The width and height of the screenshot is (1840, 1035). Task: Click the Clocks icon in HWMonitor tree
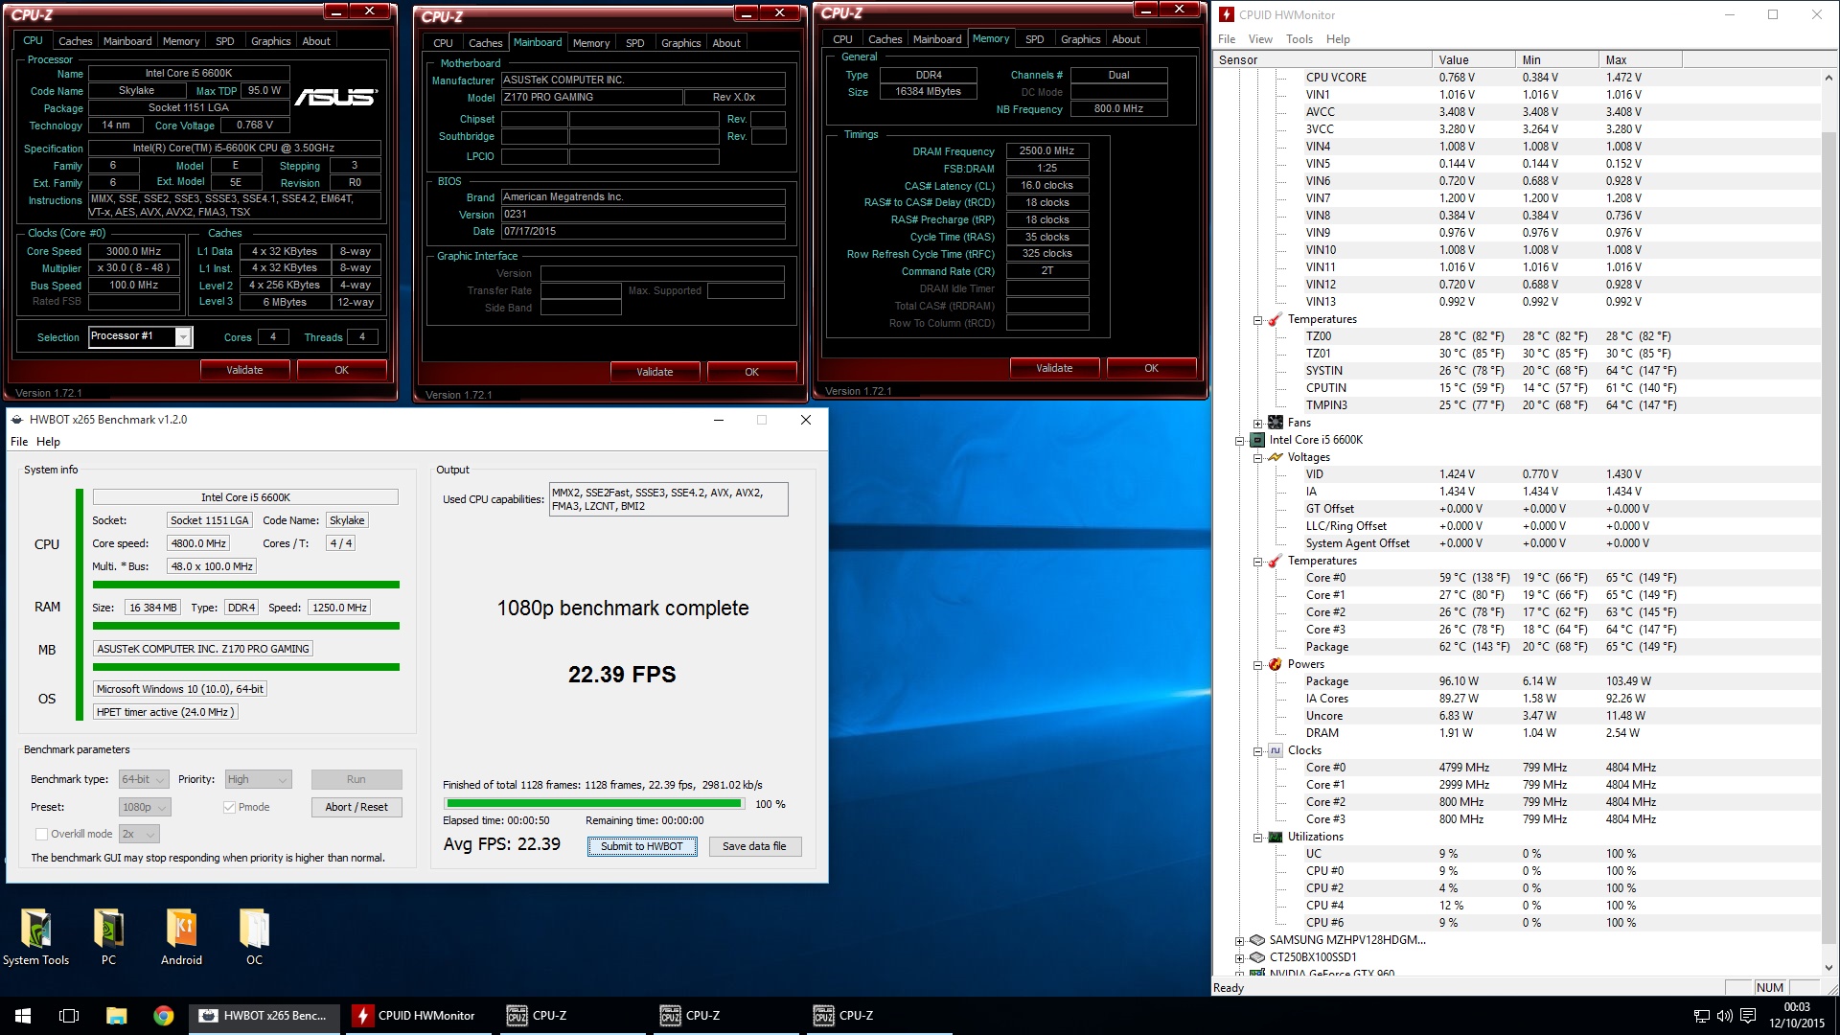point(1276,750)
